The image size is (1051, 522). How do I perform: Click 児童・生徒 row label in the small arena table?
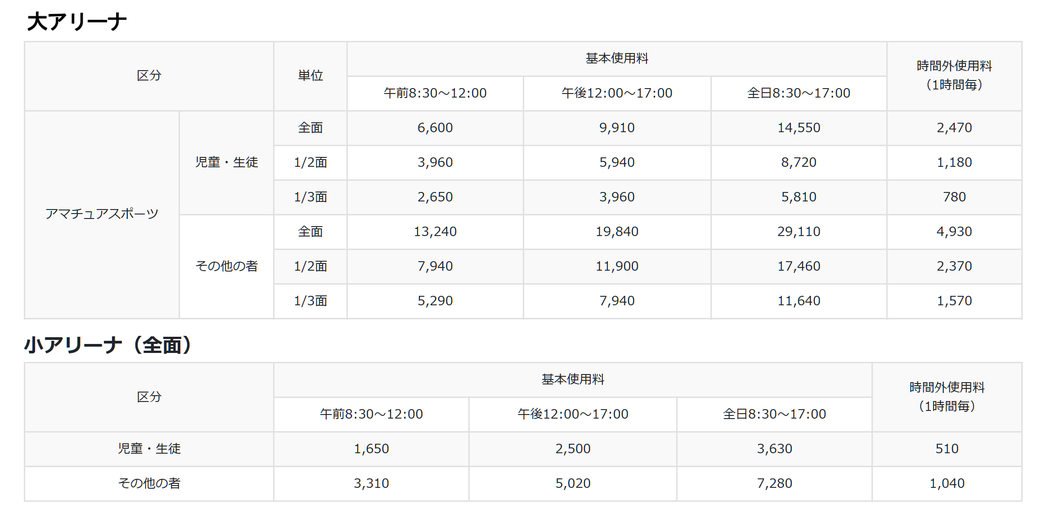point(149,449)
